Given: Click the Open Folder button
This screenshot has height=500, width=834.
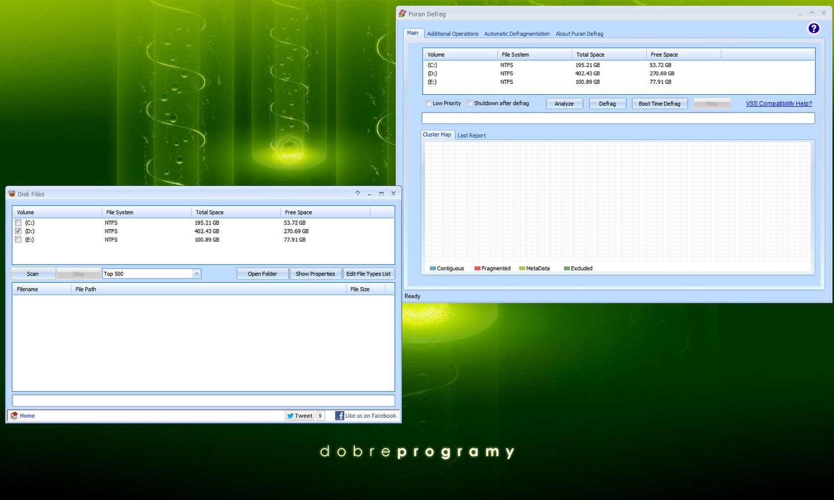Looking at the screenshot, I should [x=263, y=273].
